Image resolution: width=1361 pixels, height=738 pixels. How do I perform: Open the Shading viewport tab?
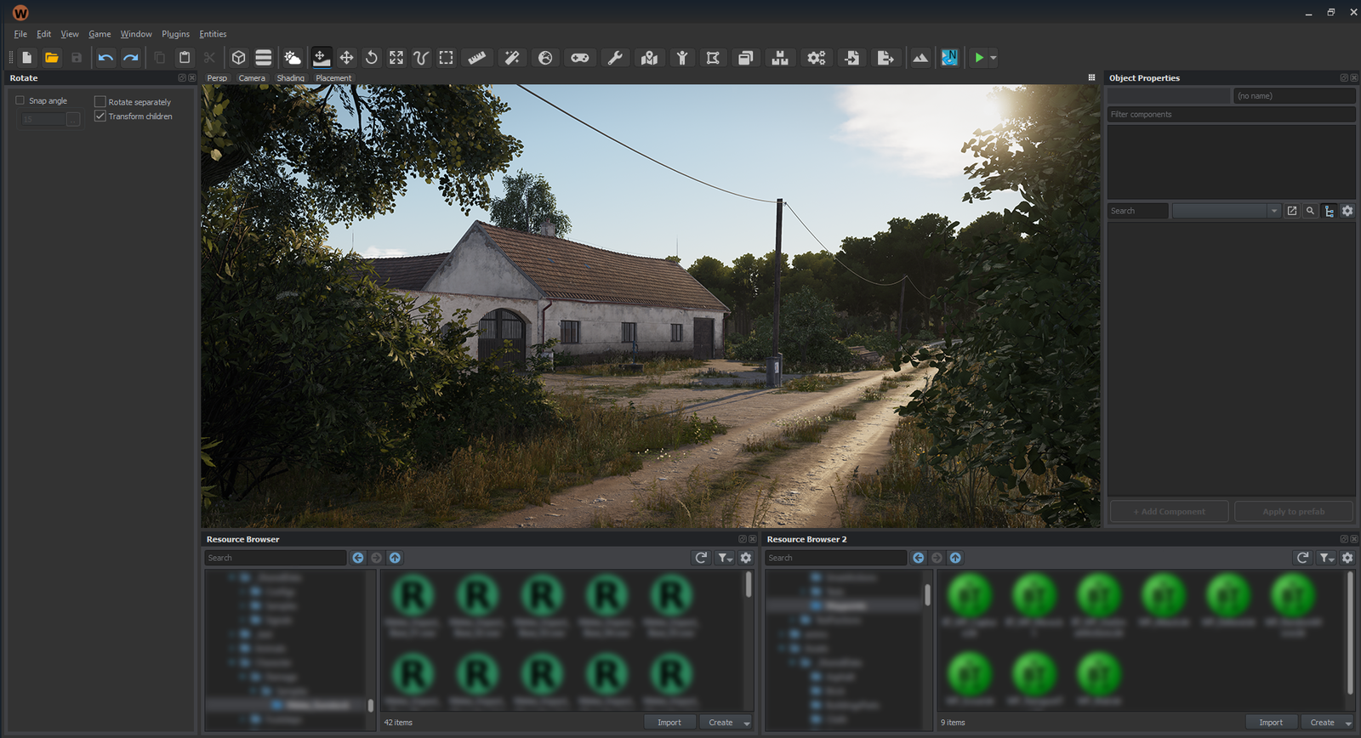pos(290,77)
